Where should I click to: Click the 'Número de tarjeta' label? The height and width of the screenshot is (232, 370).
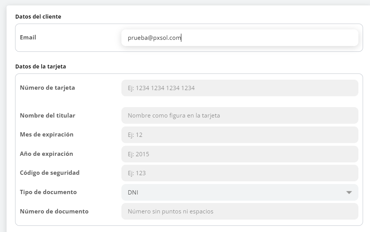[x=47, y=88]
